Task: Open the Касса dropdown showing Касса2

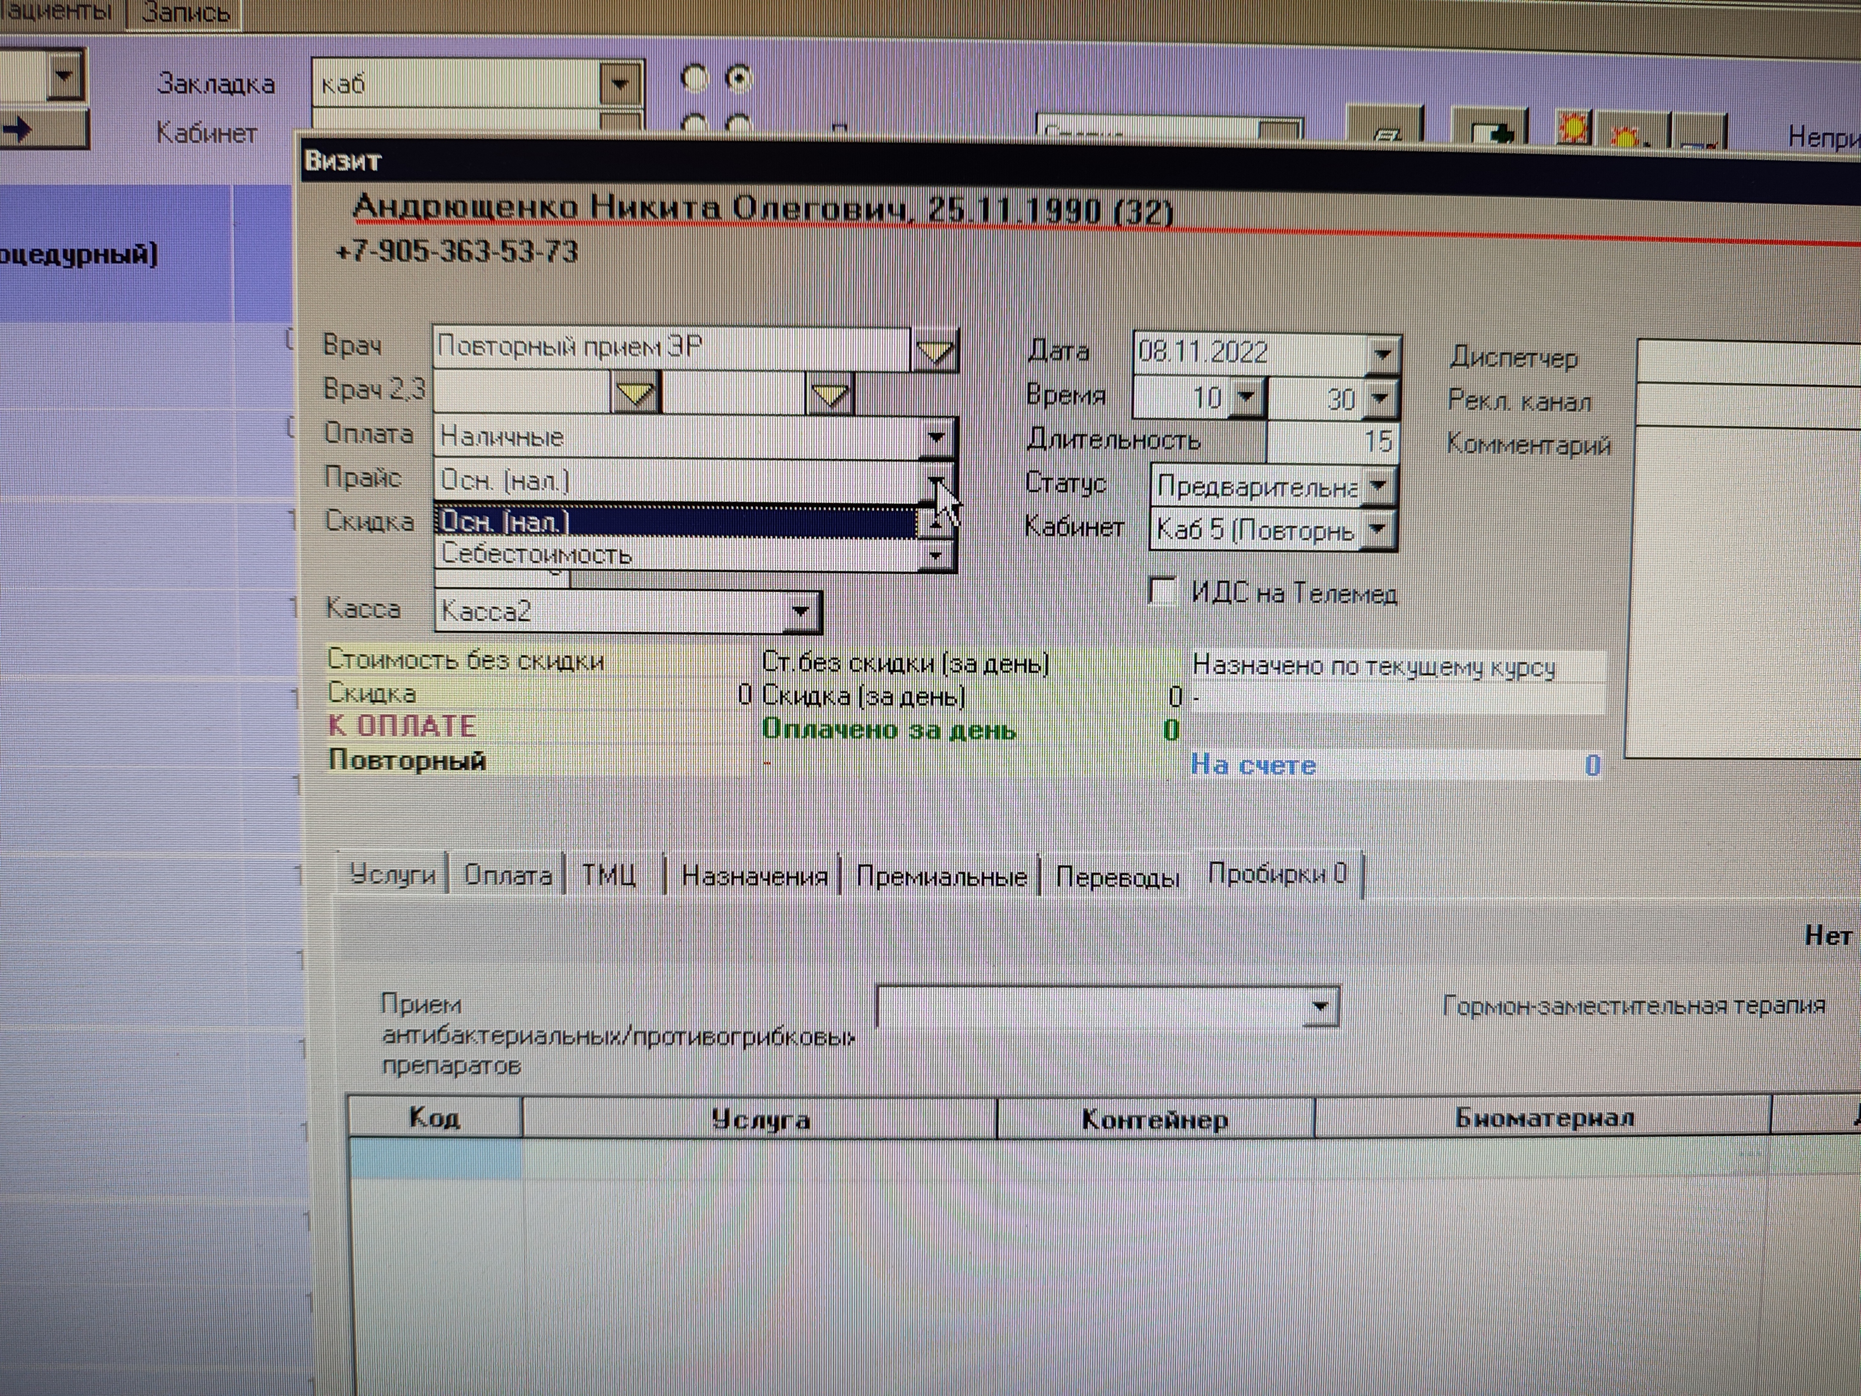Action: pyautogui.click(x=800, y=611)
